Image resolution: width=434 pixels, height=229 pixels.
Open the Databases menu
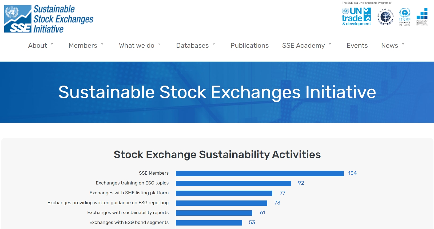192,46
